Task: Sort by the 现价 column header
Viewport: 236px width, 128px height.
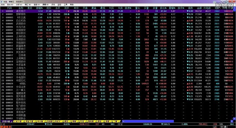Action: coord(48,8)
